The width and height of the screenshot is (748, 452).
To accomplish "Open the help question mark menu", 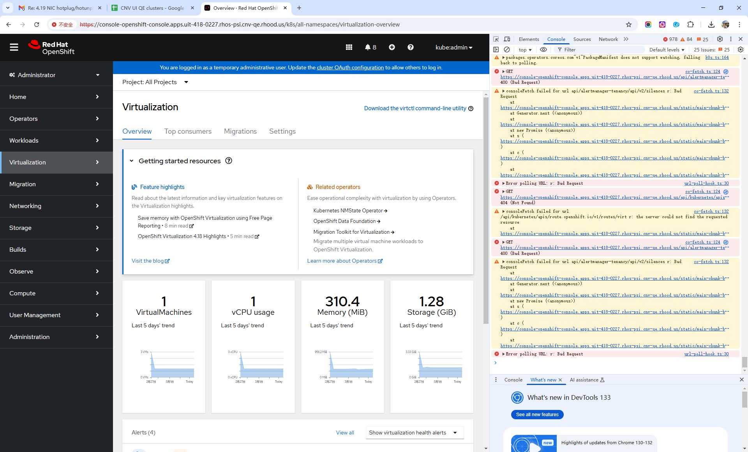I will coord(410,47).
